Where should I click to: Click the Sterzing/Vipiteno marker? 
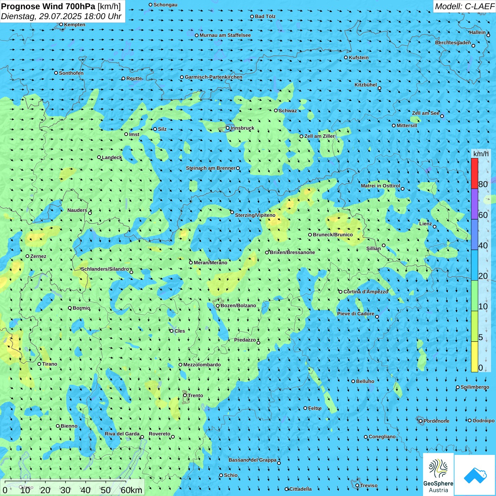[x=232, y=212]
